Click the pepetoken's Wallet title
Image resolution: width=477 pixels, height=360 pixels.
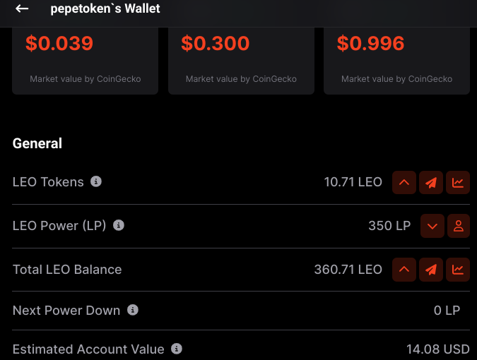point(105,8)
